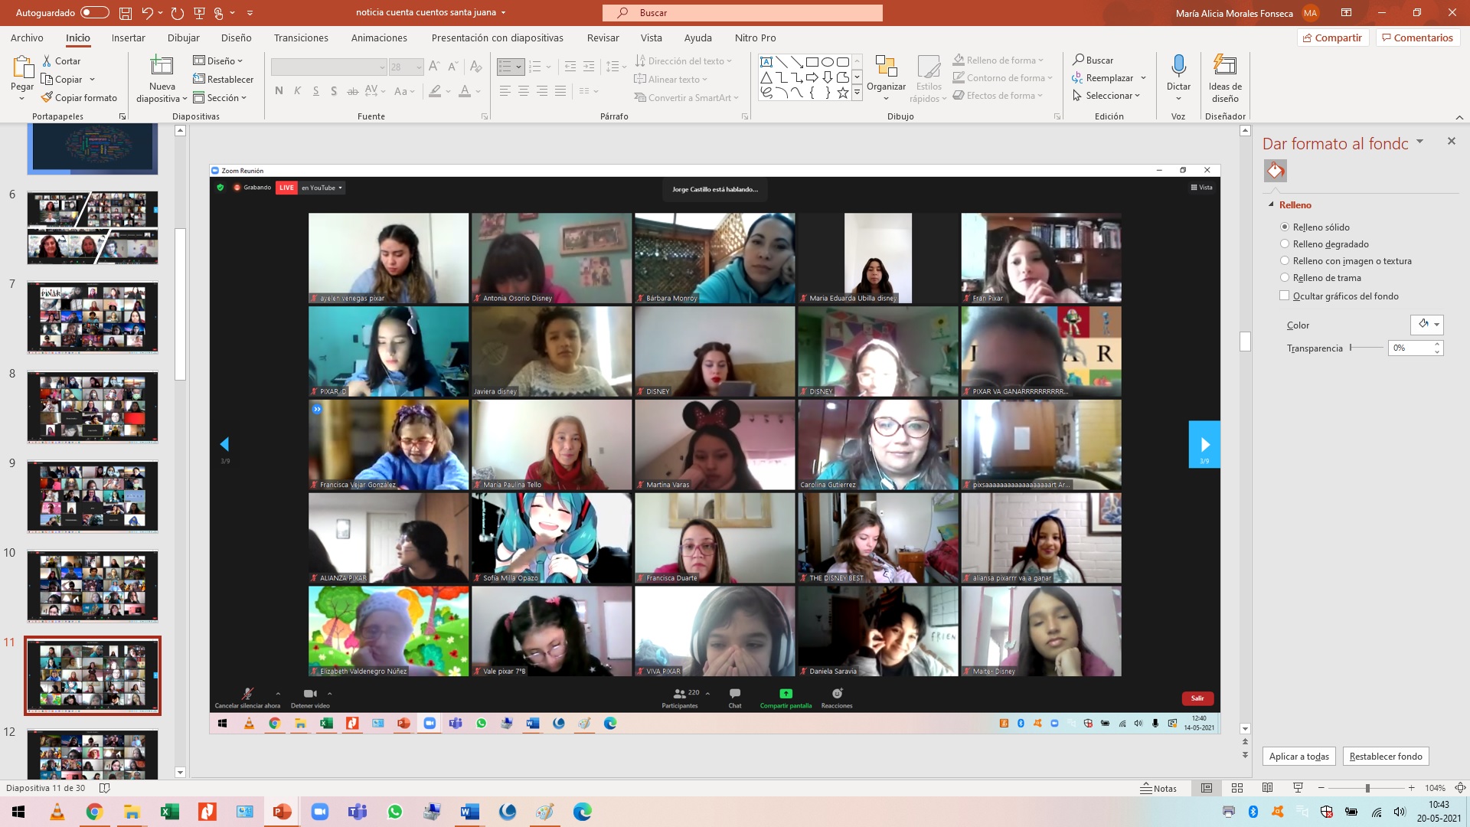
Task: Click the Save icon in title bar
Action: coord(126,13)
